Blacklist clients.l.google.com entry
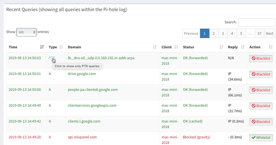 (261, 122)
